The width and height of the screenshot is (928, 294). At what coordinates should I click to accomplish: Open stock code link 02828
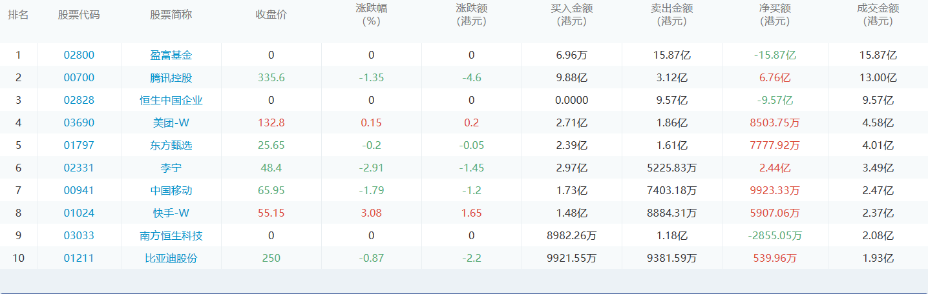(x=79, y=101)
